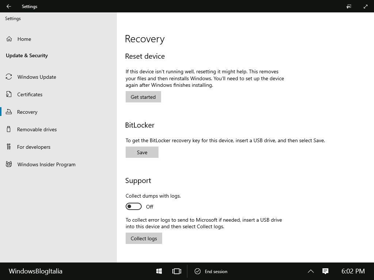
Task: Click the 'Collect dumps with logs.' label
Action: pos(153,196)
